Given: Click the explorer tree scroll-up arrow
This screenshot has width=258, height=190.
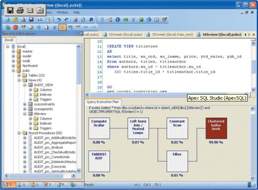Looking at the screenshot, I should (79, 46).
